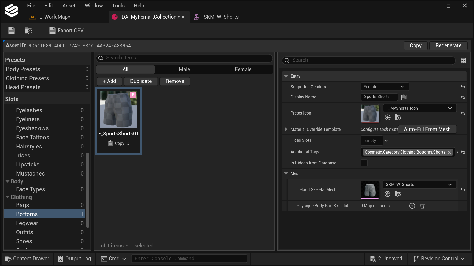The height and width of the screenshot is (266, 474).
Task: Switch item filter to Female
Action: [243, 69]
